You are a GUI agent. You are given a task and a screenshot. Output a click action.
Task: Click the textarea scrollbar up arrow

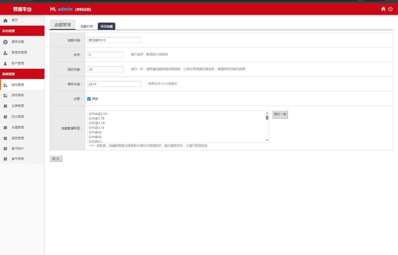267,113
